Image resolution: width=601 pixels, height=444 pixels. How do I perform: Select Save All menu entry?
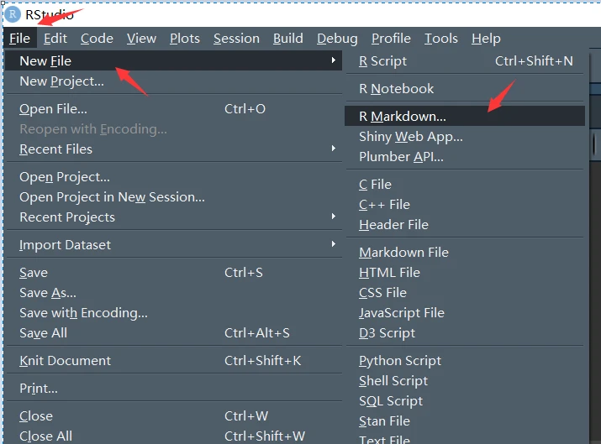[x=43, y=333]
